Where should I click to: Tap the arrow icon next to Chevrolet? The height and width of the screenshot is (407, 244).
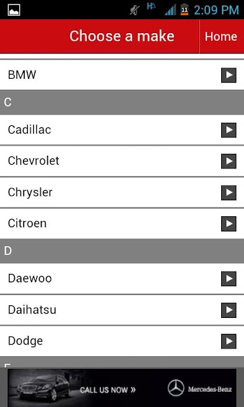coord(229,161)
